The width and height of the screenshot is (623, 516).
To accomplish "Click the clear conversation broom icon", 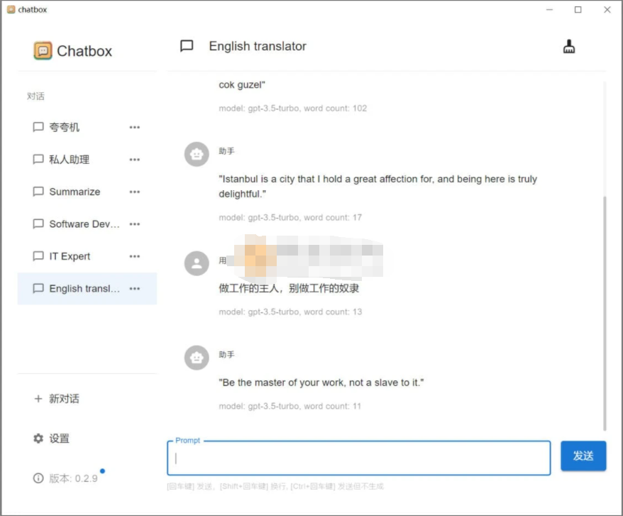I will [x=568, y=45].
